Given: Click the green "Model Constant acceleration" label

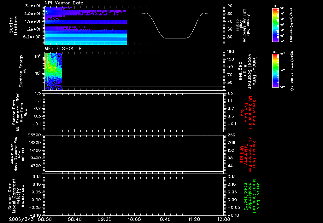Looking at the screenshot, I should (x=252, y=196).
